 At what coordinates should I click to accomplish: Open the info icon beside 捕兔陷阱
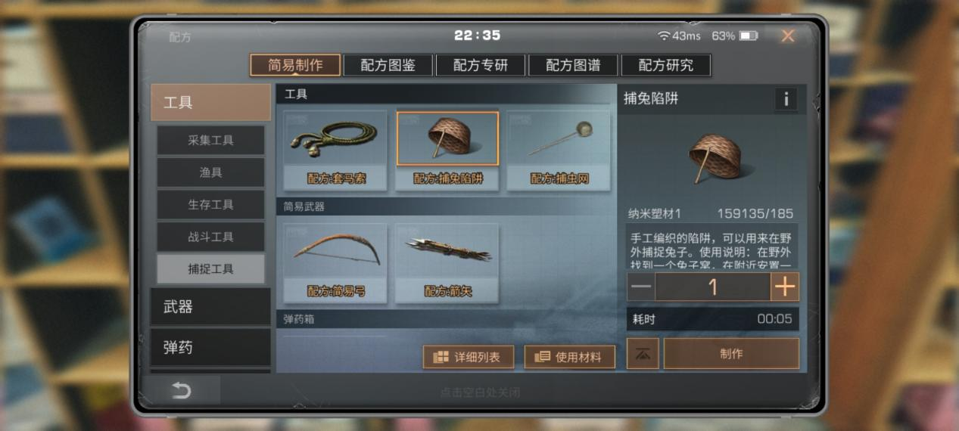[x=786, y=99]
